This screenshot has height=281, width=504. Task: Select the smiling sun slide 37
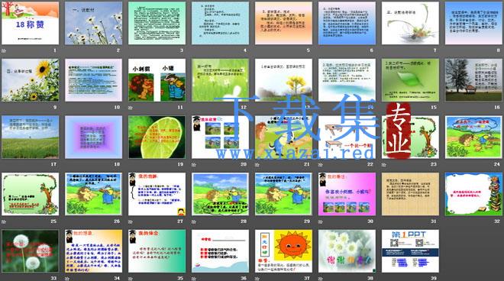tap(283, 250)
